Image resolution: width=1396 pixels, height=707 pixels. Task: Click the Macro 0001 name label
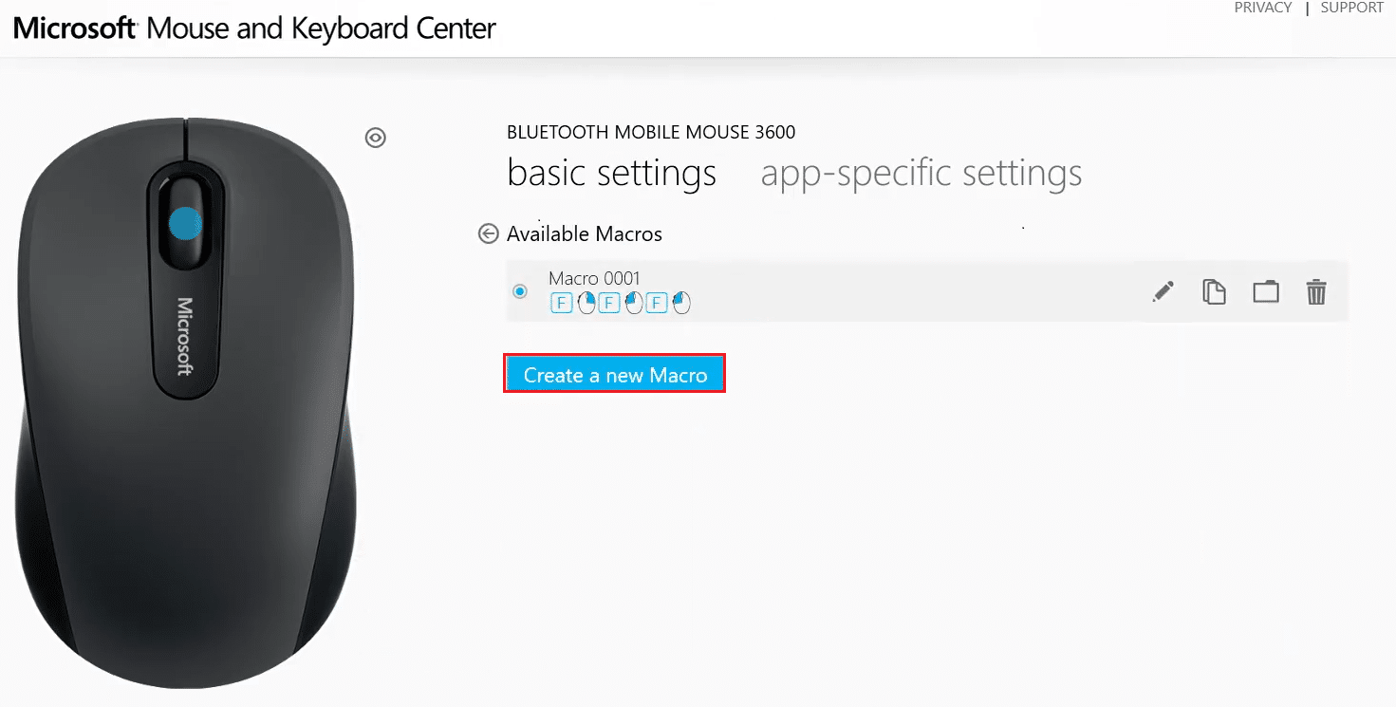click(594, 278)
